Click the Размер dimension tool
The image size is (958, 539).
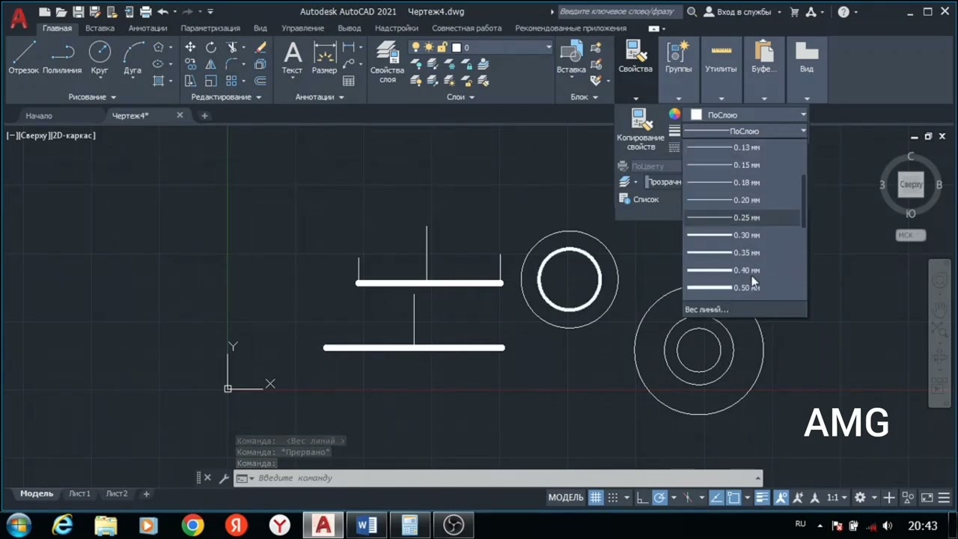324,58
